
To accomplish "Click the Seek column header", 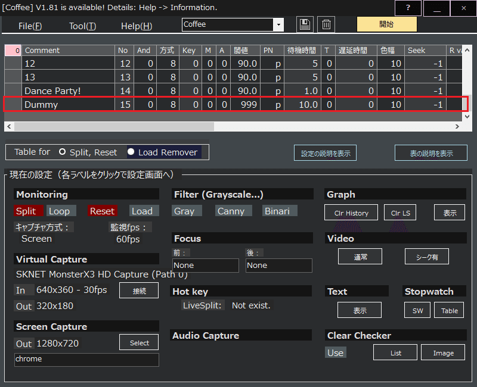I will click(x=426, y=50).
